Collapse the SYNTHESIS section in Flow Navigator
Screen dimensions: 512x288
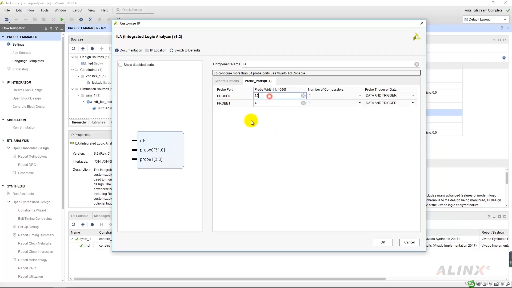point(3,186)
